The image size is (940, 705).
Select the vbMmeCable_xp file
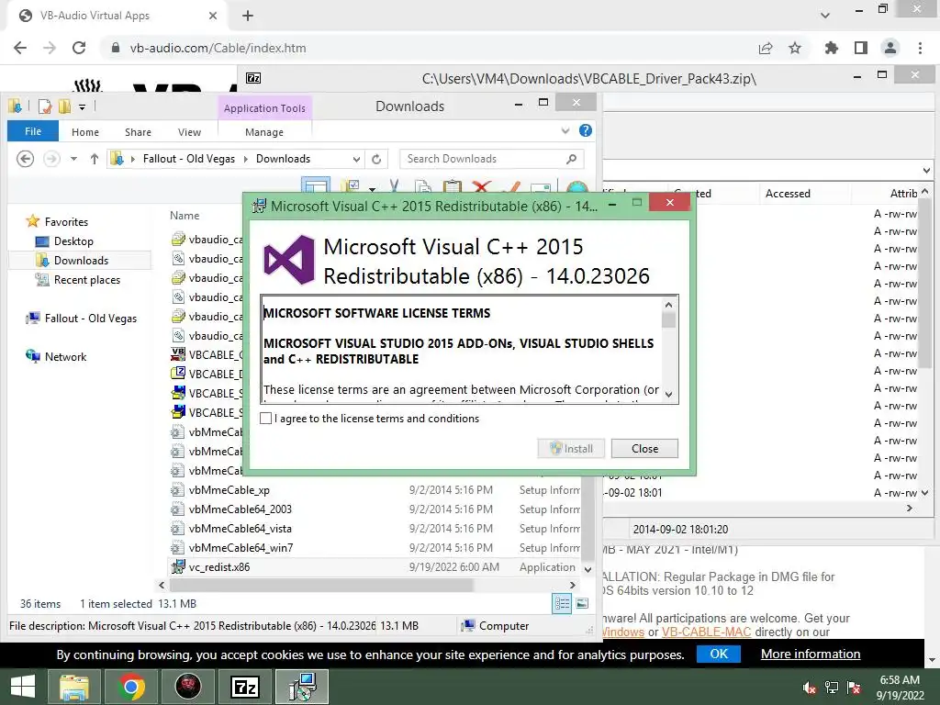click(229, 490)
